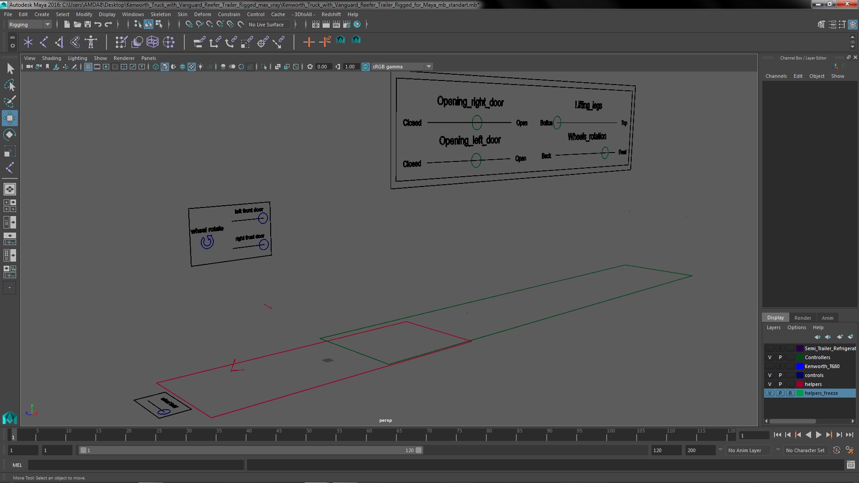Toggle visibility box of Kenworth_T680 layer
This screenshot has width=859, height=483.
coord(770,366)
